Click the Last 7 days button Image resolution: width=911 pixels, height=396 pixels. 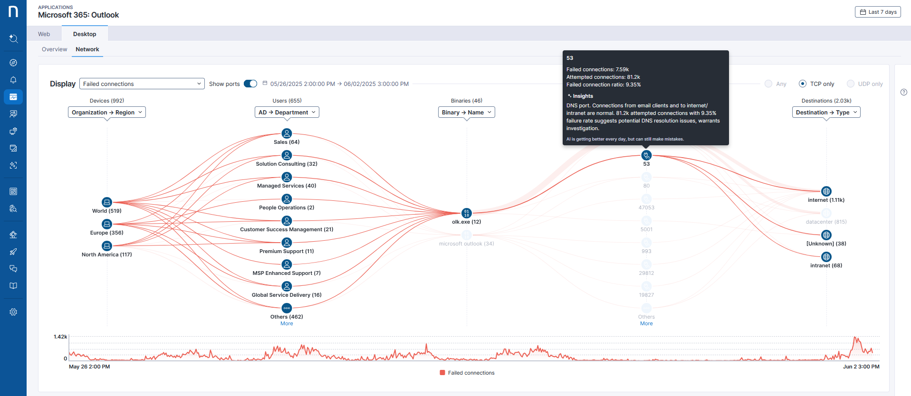877,12
